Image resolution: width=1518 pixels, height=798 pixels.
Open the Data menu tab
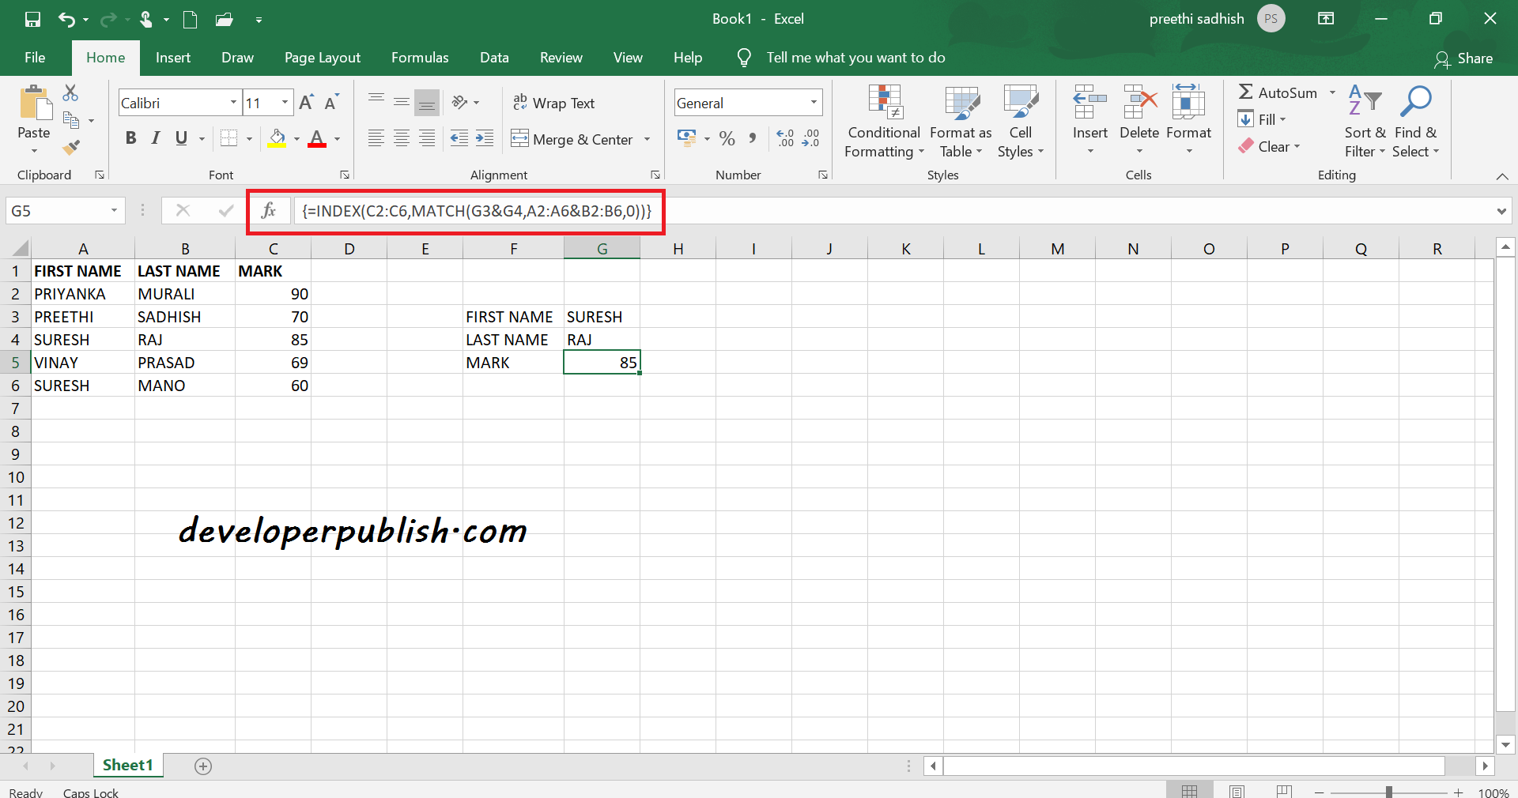(493, 57)
